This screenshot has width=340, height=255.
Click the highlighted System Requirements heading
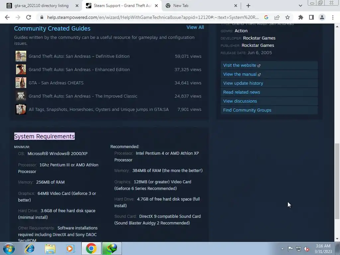(x=44, y=136)
